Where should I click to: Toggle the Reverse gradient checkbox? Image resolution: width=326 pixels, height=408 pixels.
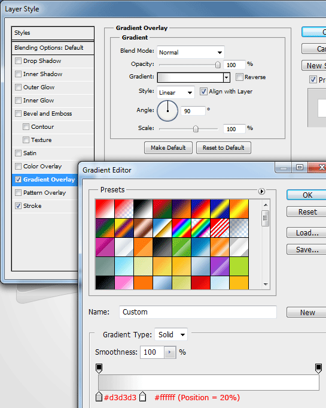pyautogui.click(x=239, y=77)
